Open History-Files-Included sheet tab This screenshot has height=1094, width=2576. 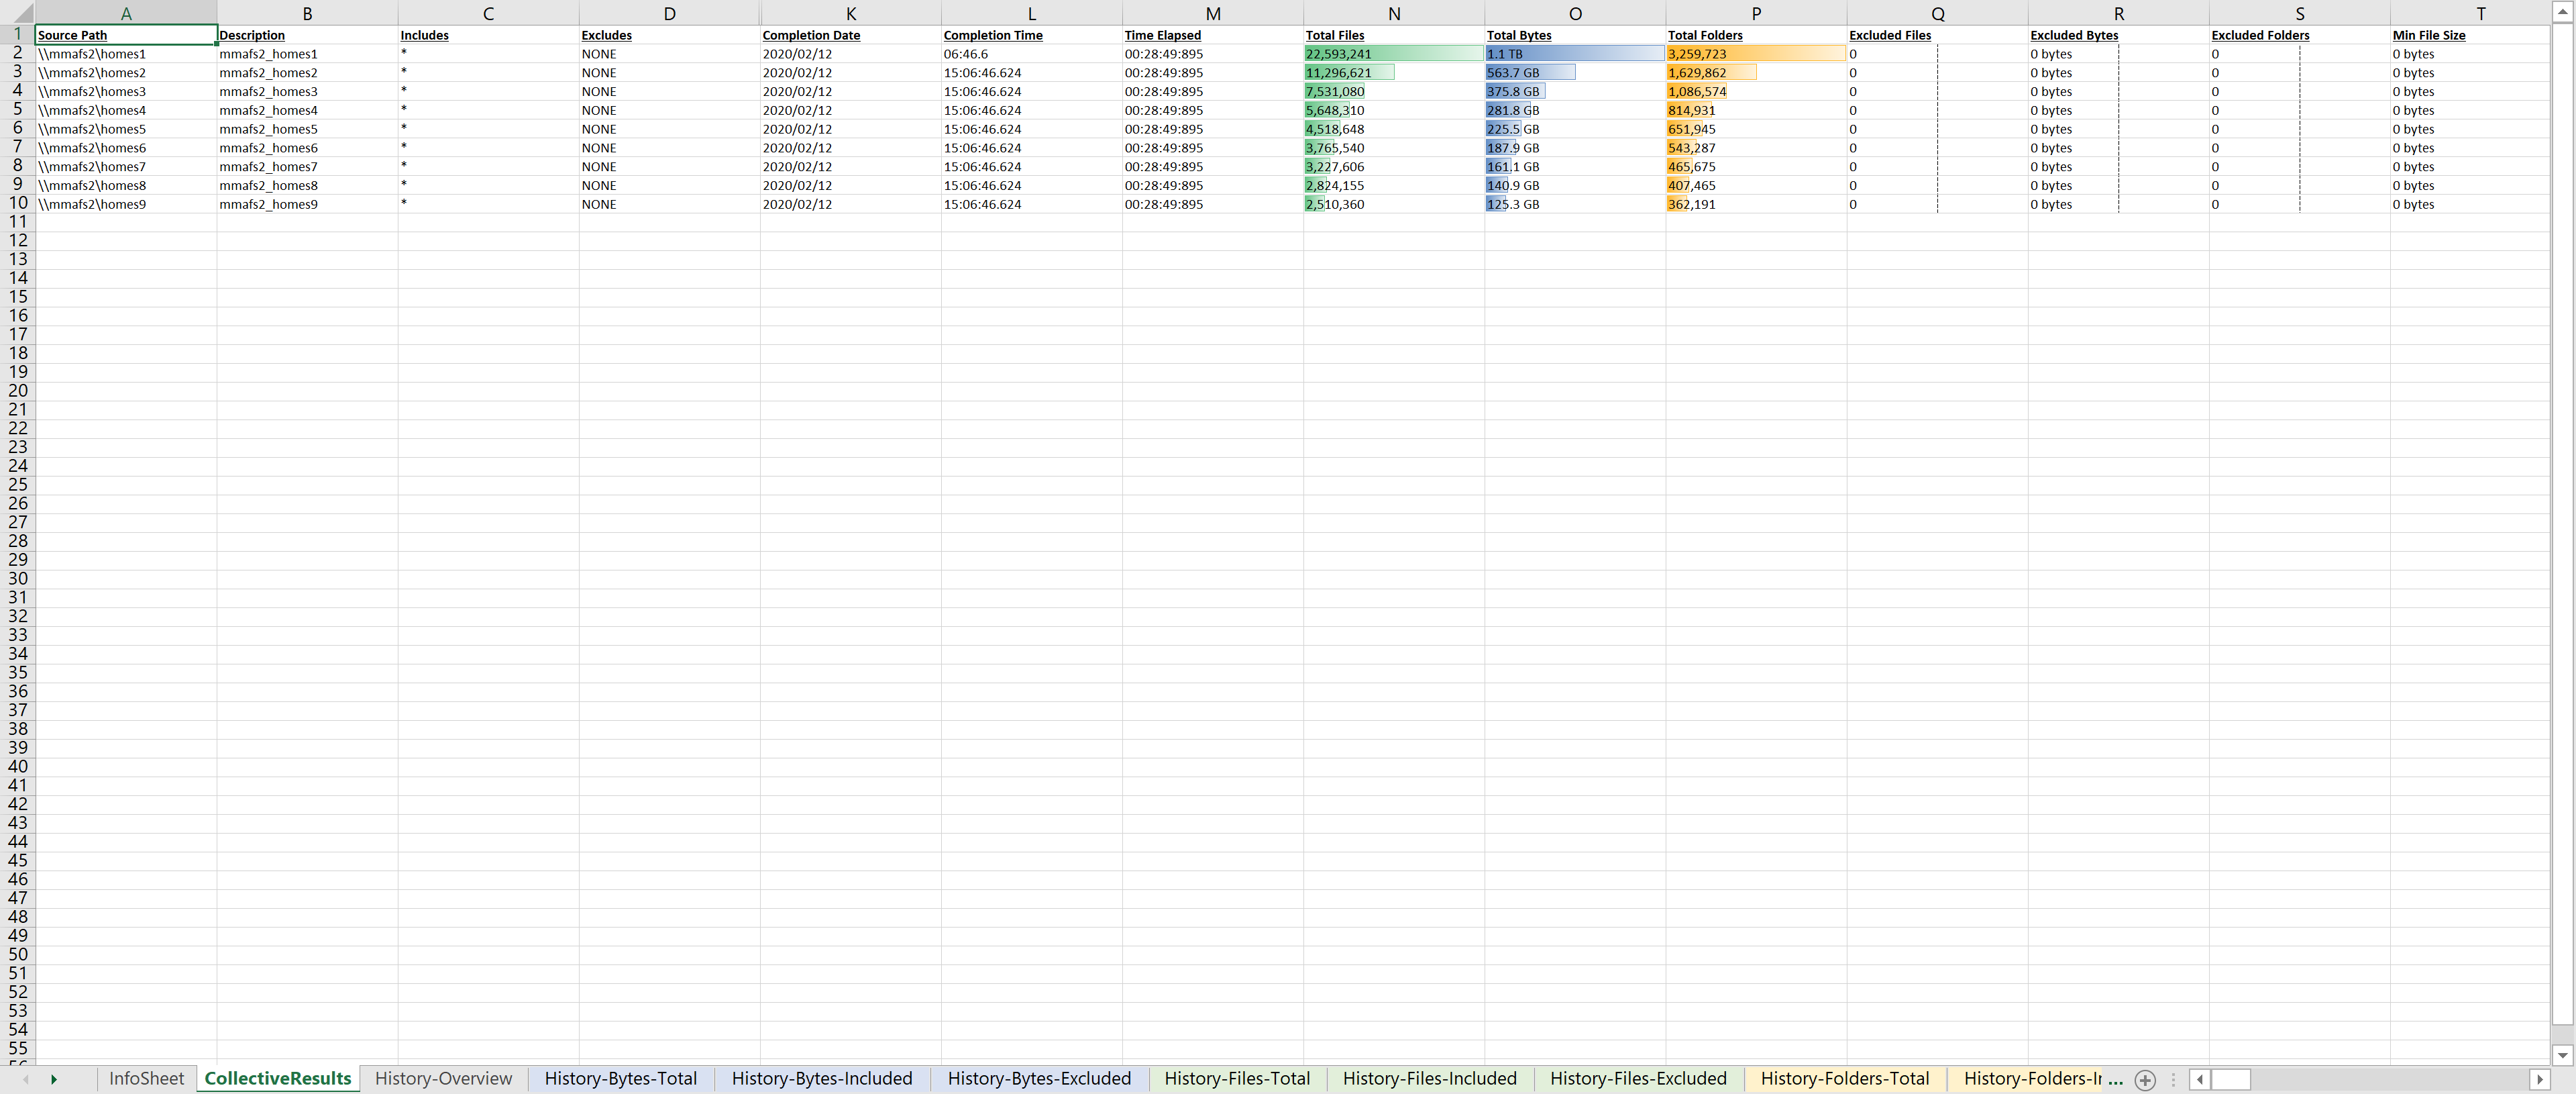(1429, 1078)
